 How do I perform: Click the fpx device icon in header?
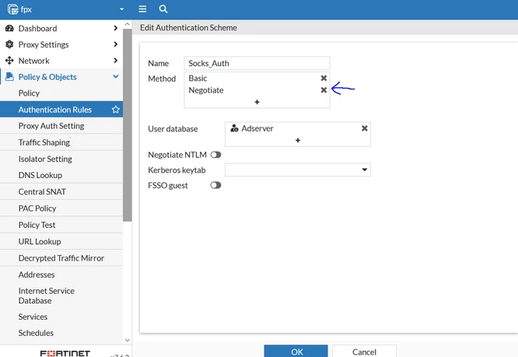pos(12,9)
